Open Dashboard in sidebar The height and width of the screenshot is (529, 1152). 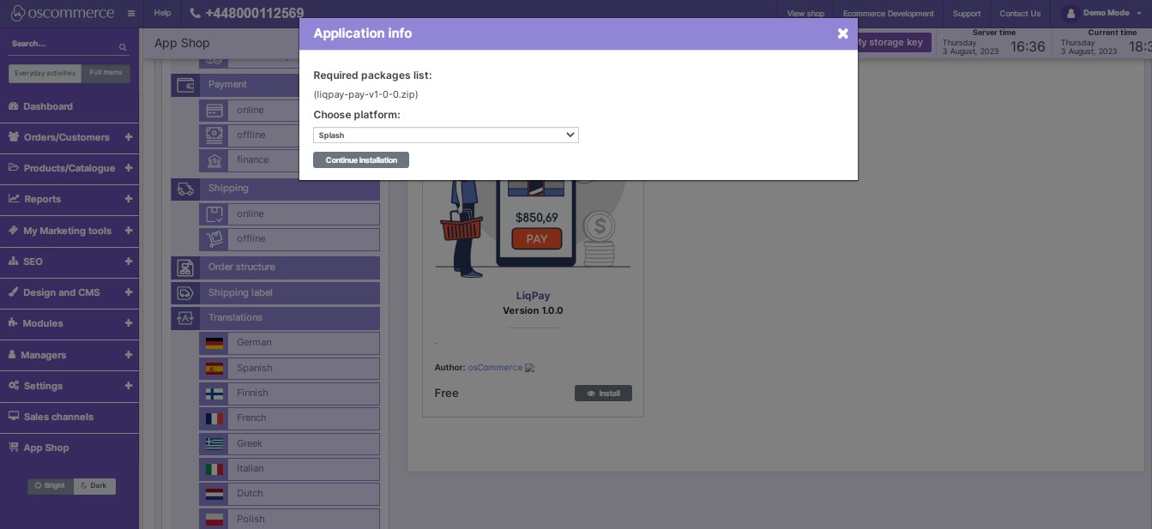point(69,106)
